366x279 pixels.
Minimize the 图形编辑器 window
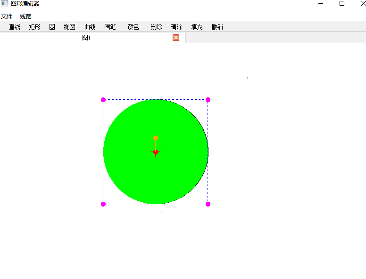pos(321,3)
